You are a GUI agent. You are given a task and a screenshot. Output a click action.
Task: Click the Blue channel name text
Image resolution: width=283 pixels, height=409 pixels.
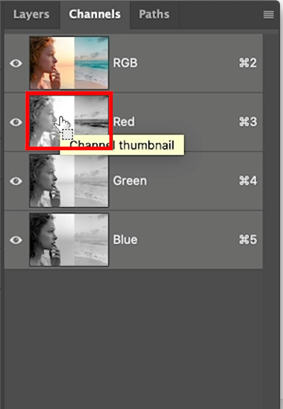point(125,240)
